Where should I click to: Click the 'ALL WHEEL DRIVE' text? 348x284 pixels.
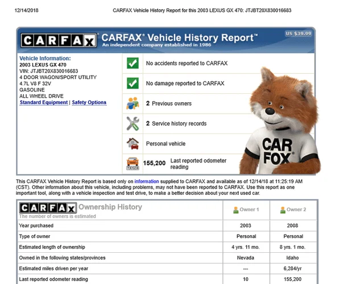pos(42,96)
